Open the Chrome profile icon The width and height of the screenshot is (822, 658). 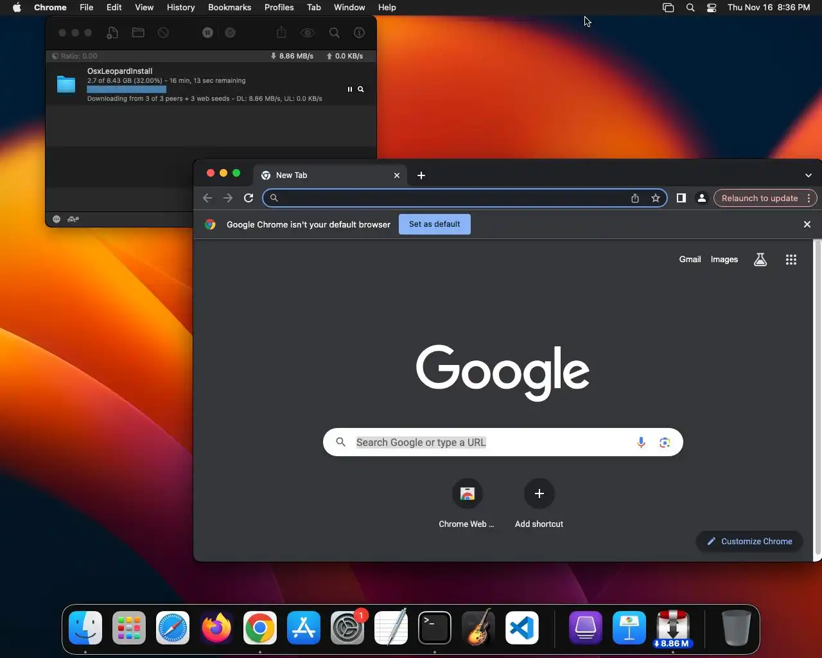702,198
